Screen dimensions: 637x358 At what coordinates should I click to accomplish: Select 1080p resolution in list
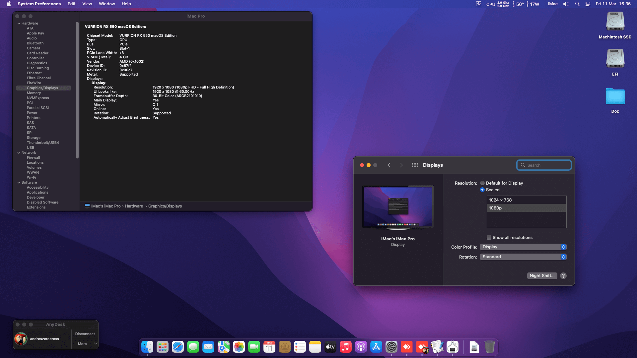point(527,208)
